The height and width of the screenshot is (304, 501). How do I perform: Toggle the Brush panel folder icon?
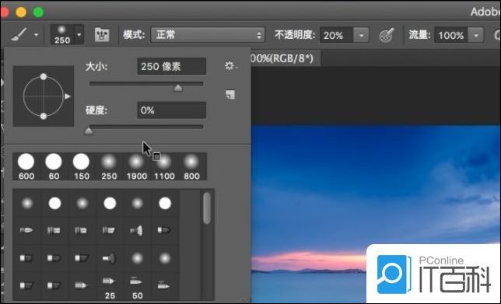click(102, 35)
